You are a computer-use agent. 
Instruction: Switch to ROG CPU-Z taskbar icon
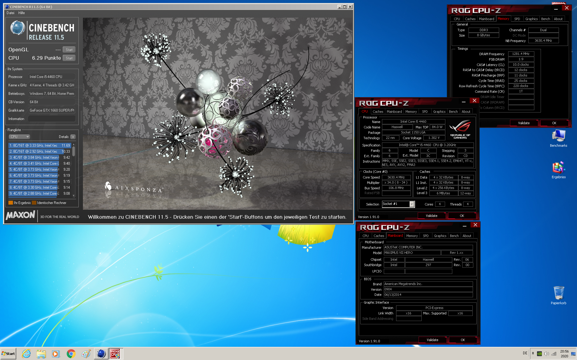click(115, 354)
